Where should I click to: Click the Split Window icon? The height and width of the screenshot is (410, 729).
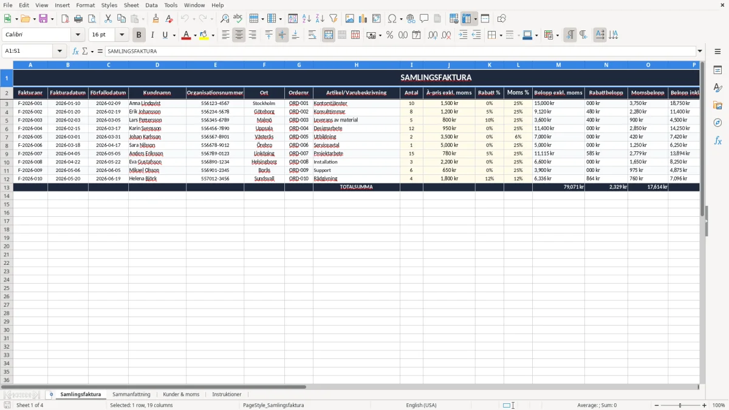point(485,19)
